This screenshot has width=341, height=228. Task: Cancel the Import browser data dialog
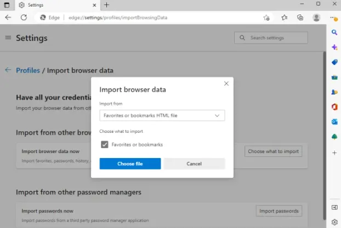click(194, 163)
